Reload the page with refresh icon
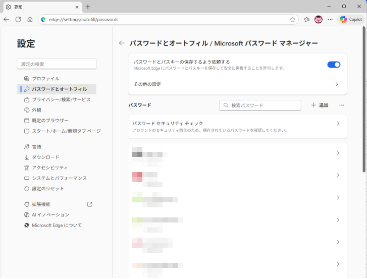367x279 pixels. click(18, 19)
